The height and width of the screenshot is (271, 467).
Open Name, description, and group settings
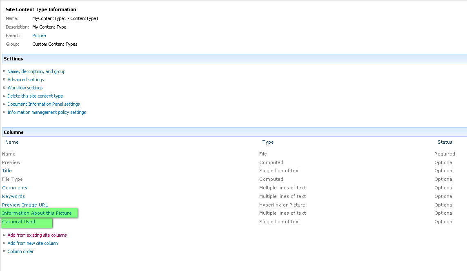(x=36, y=71)
